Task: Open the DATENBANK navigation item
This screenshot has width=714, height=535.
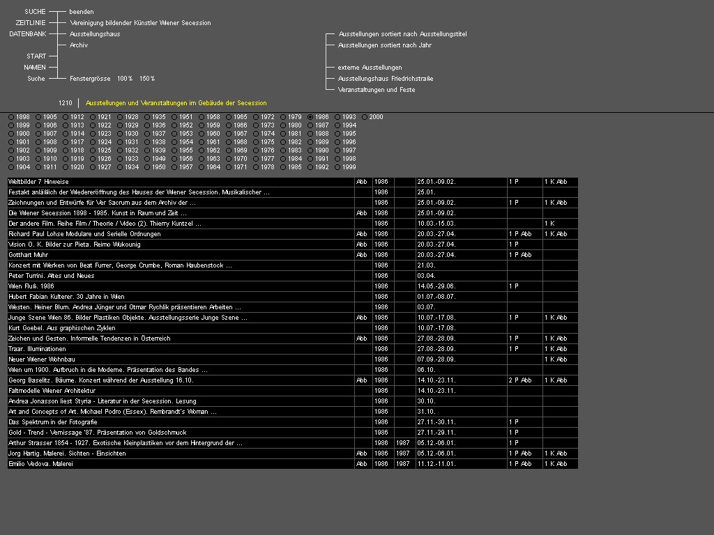Action: pyautogui.click(x=28, y=33)
